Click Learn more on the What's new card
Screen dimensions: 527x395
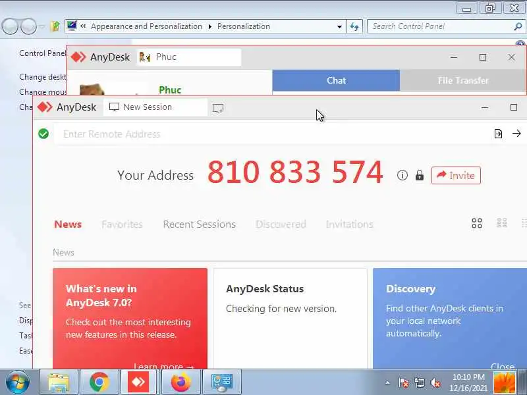click(x=163, y=365)
